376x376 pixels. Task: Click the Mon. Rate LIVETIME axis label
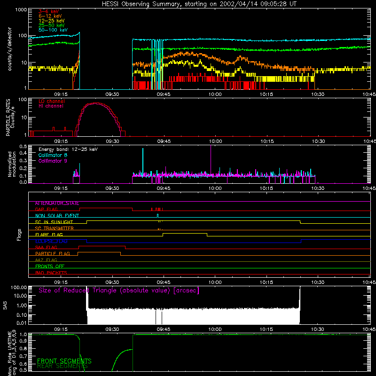pos(12,353)
